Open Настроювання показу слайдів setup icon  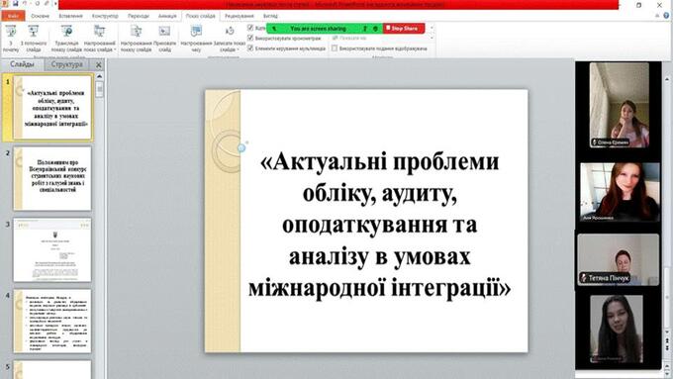point(136,32)
